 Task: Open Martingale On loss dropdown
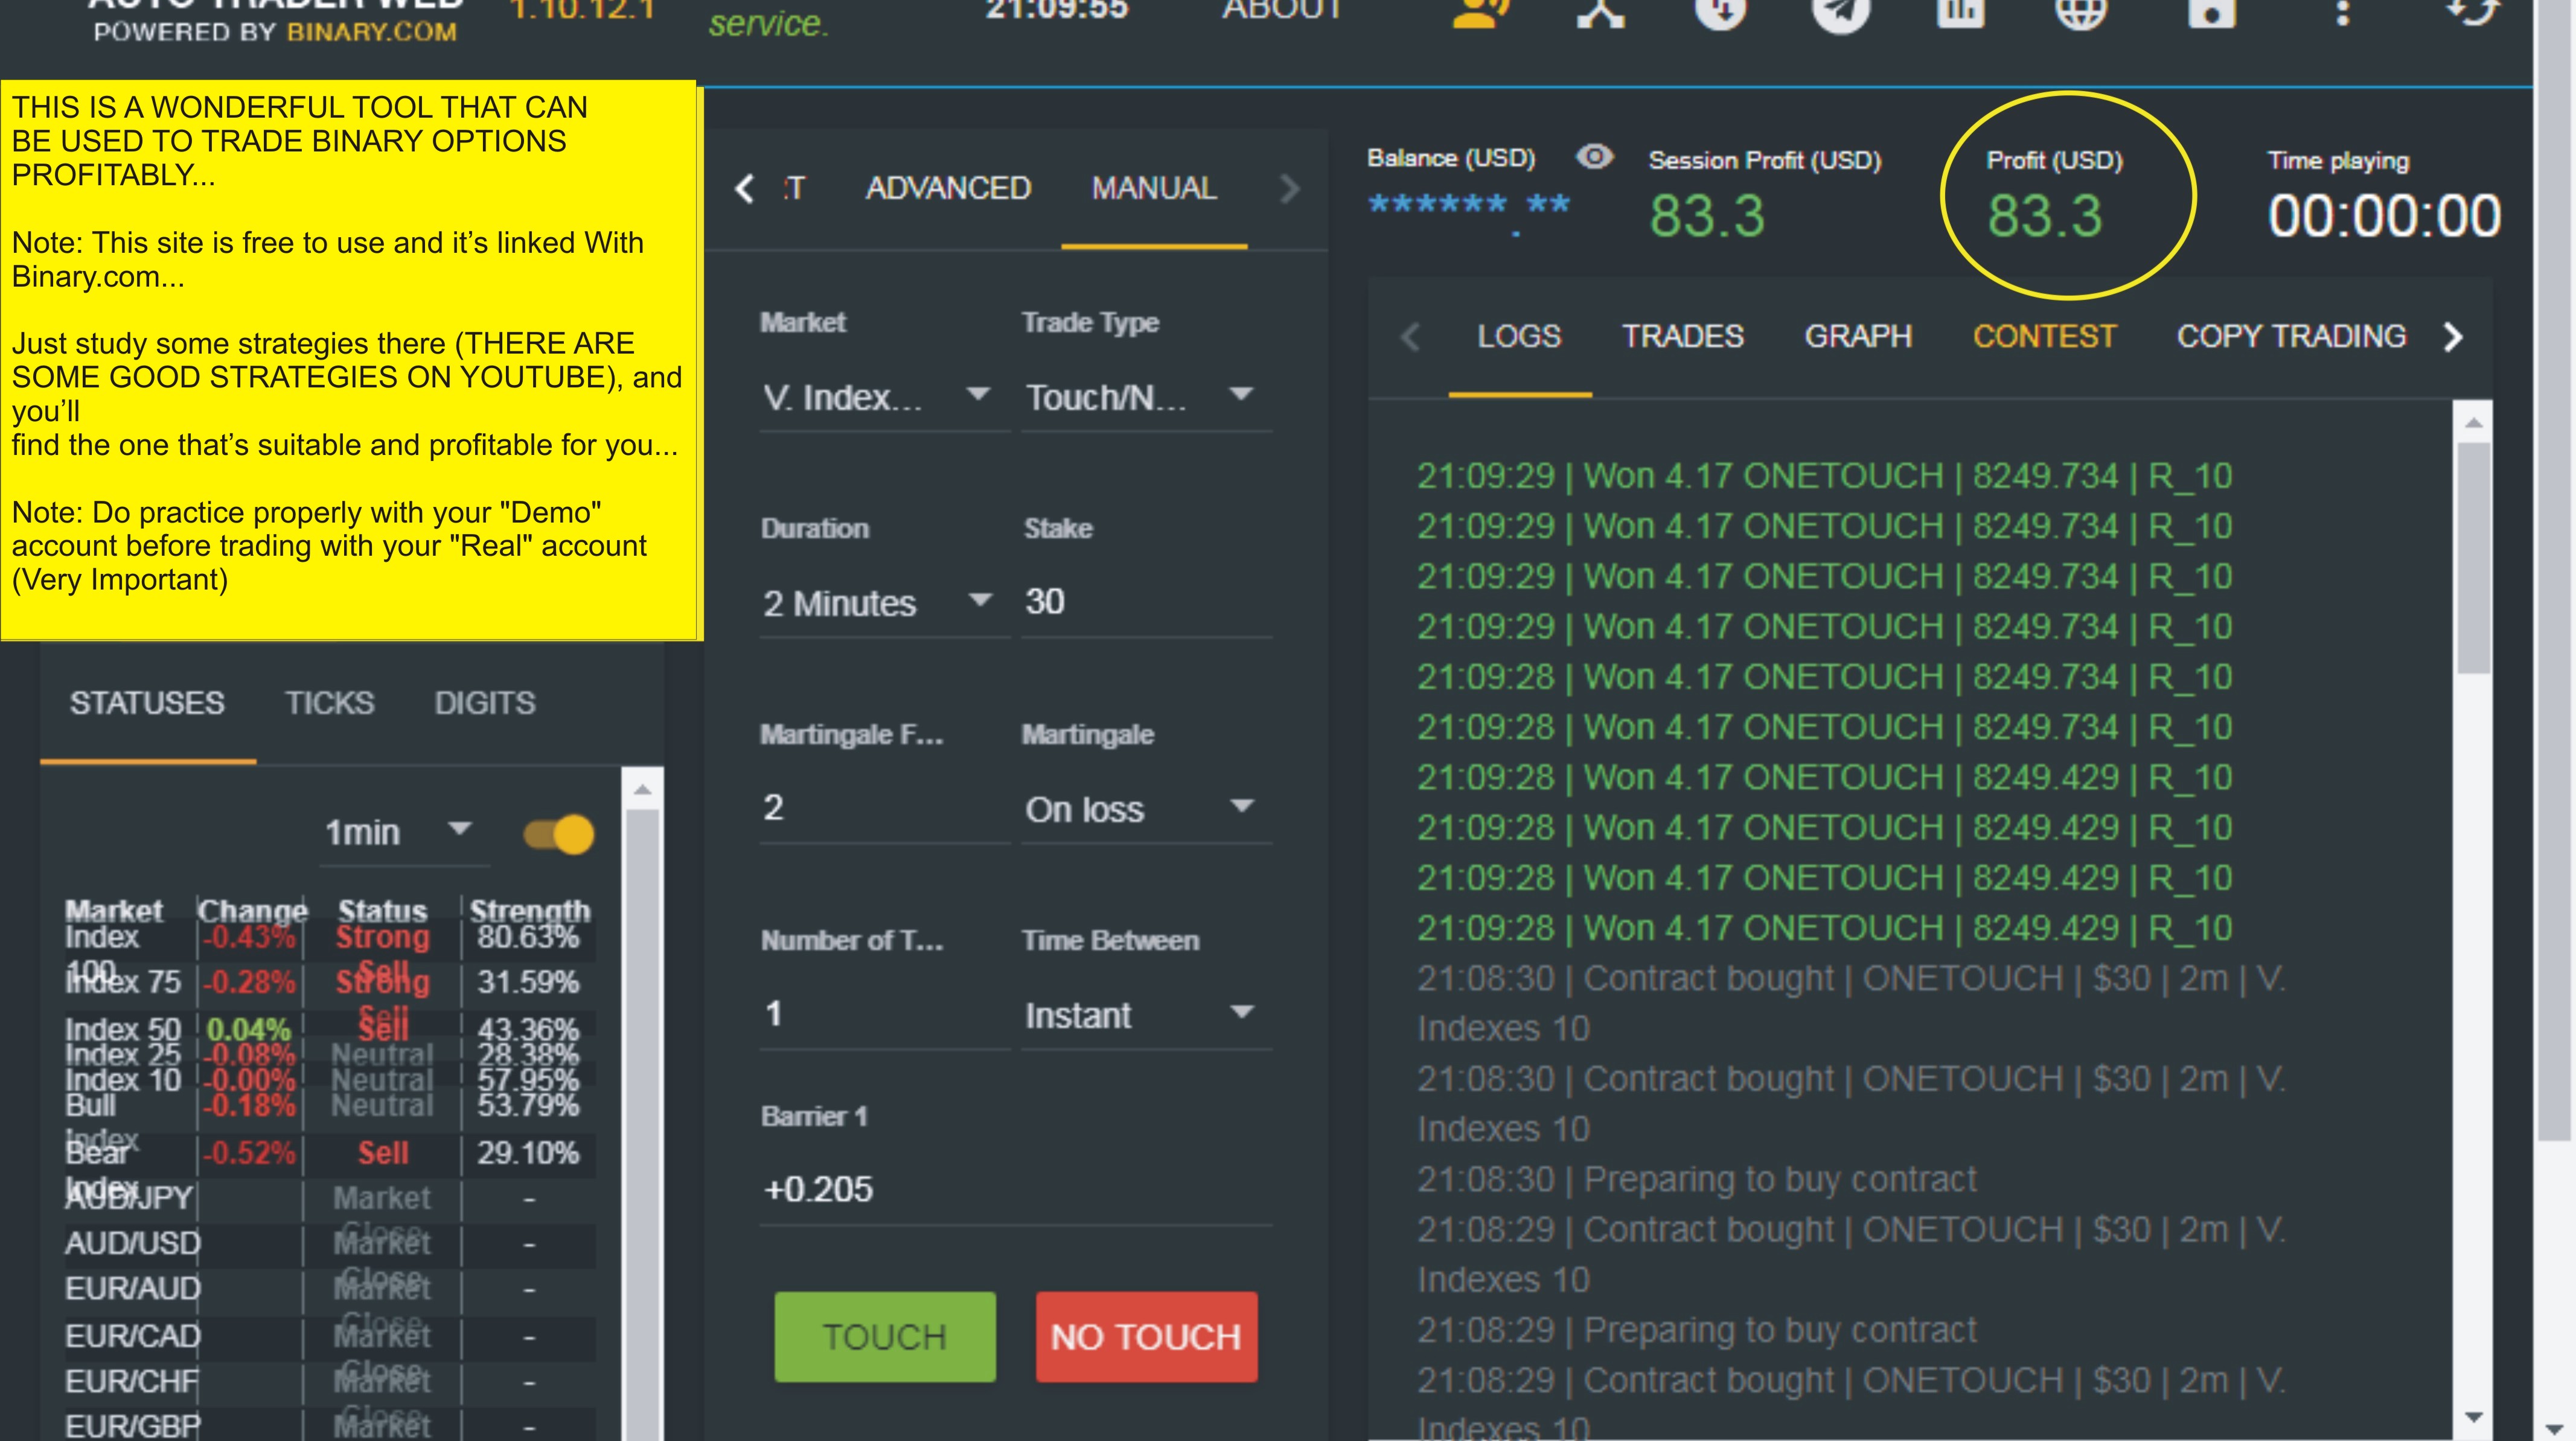pos(1140,809)
